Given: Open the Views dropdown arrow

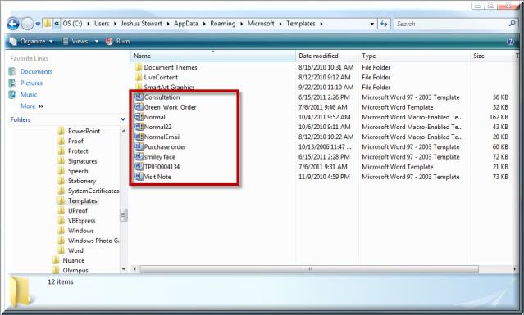Looking at the screenshot, I should [x=97, y=42].
